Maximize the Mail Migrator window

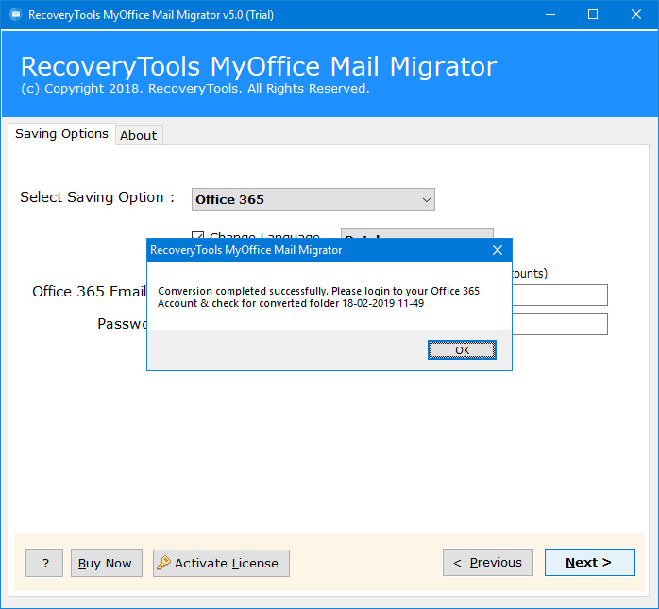593,15
